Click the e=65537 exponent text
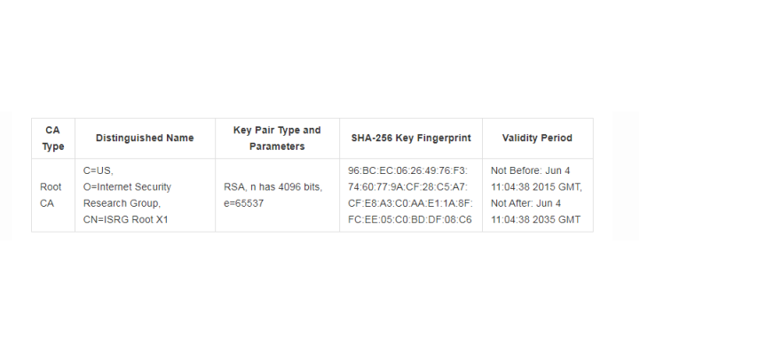 [243, 203]
